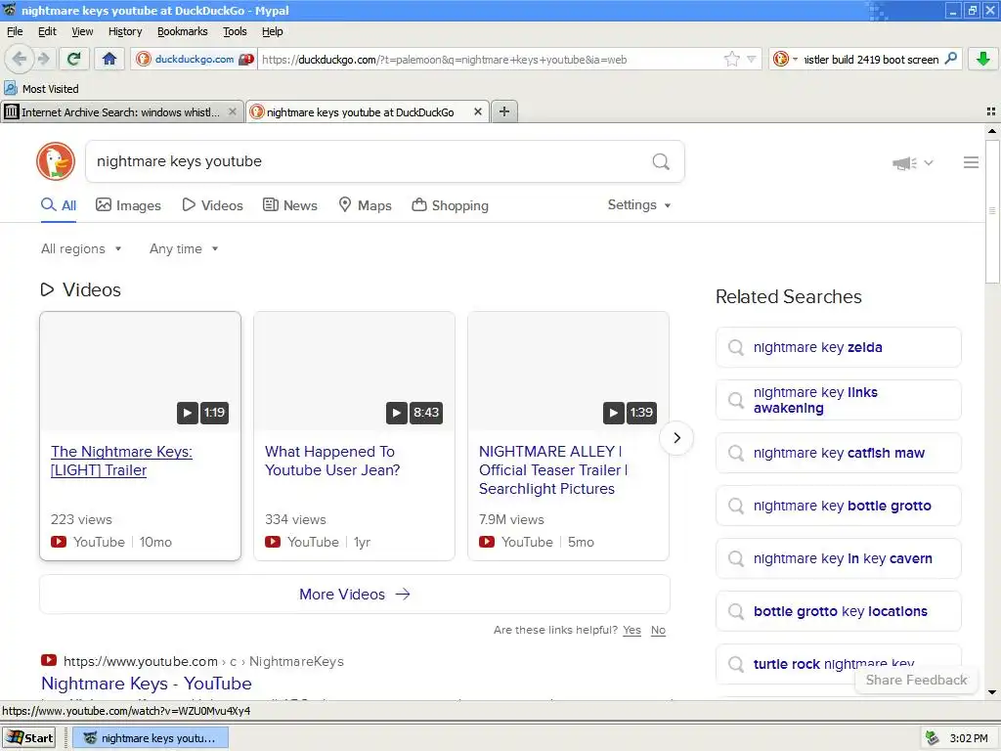Submit the search with the magnifier icon
The height and width of the screenshot is (751, 1001).
tap(661, 161)
